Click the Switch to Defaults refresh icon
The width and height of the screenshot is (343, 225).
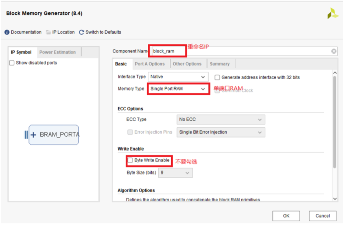pos(82,32)
